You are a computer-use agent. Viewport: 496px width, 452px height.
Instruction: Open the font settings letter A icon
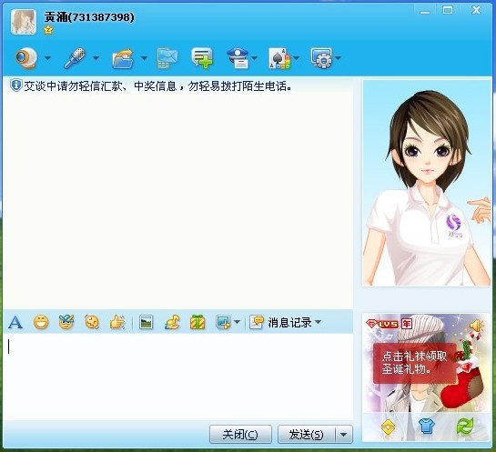click(x=15, y=323)
